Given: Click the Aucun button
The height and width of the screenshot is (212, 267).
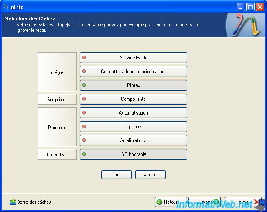Looking at the screenshot, I should coord(150,175).
